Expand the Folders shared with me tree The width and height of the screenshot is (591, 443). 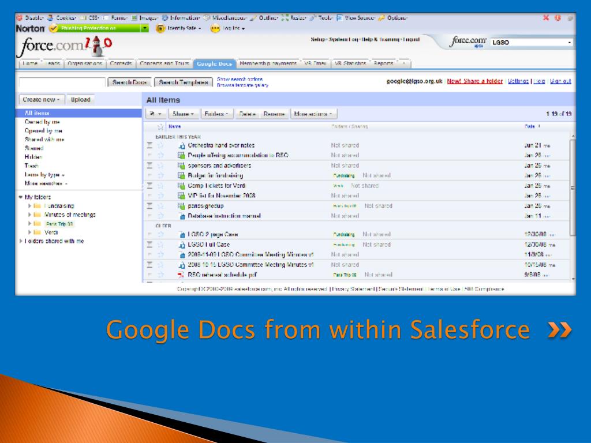point(21,241)
